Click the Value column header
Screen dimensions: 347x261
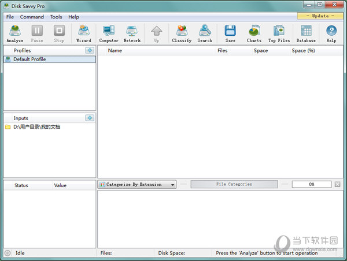point(74,185)
